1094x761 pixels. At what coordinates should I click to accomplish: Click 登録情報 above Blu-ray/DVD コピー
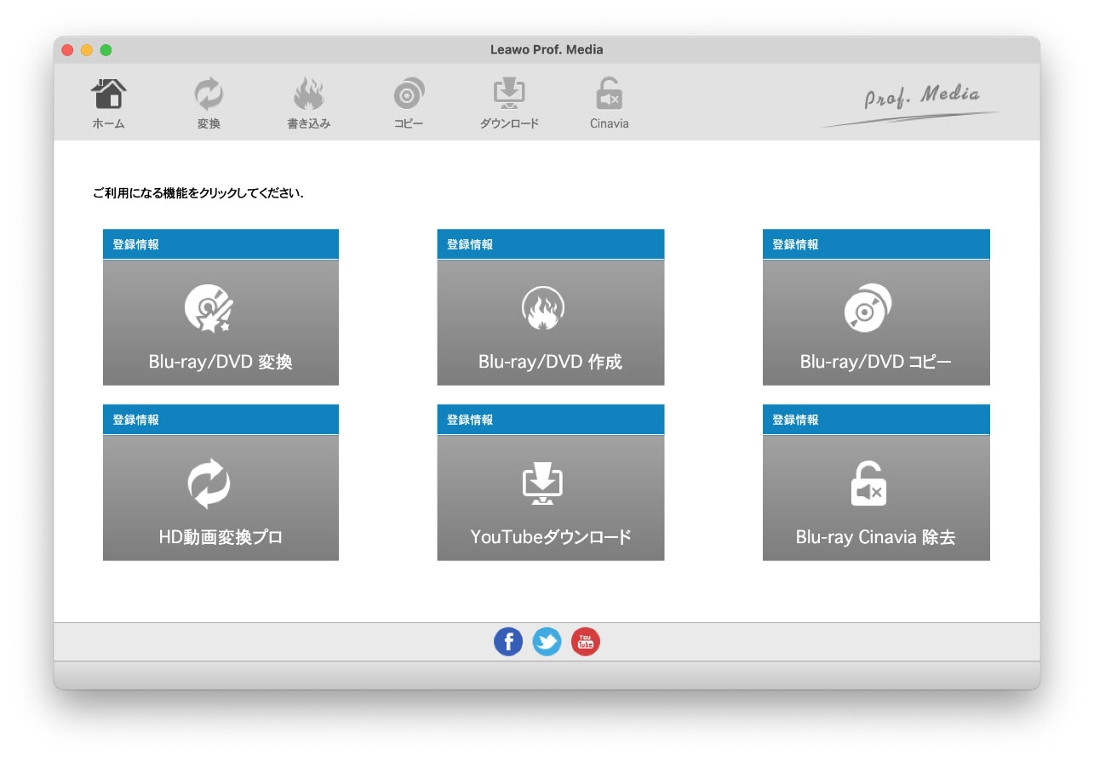pos(795,244)
